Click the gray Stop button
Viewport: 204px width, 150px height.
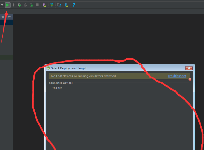(37, 5)
